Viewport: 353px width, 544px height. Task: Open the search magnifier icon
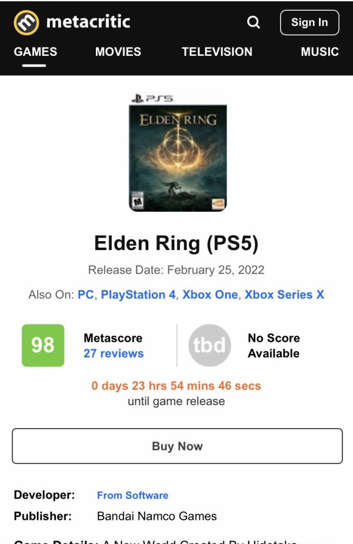click(254, 22)
